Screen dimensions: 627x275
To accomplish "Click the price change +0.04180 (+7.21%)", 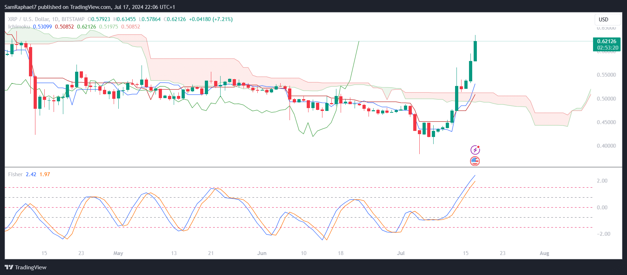I will [211, 19].
